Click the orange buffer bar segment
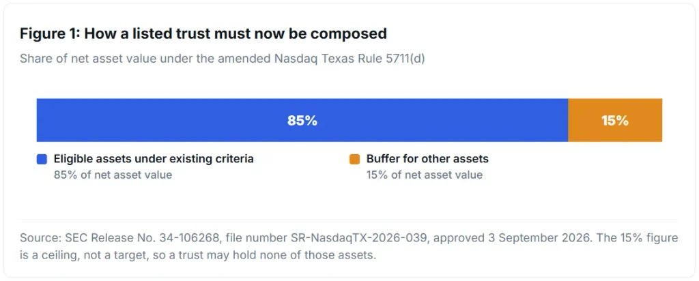 [x=615, y=120]
